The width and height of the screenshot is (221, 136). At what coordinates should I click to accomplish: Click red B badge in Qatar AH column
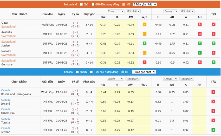pos(200,24)
